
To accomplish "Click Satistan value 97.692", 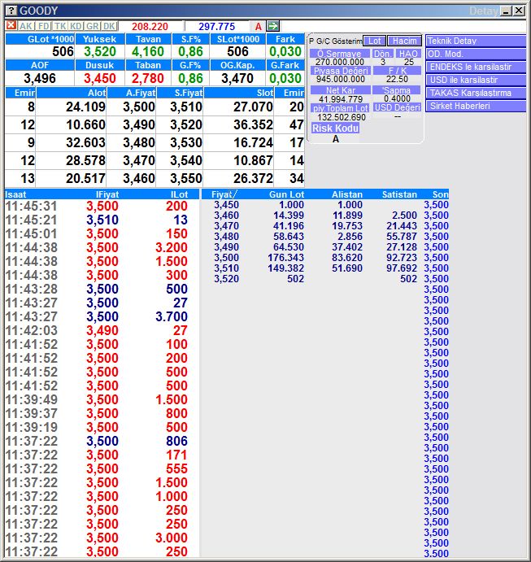I will tap(401, 268).
